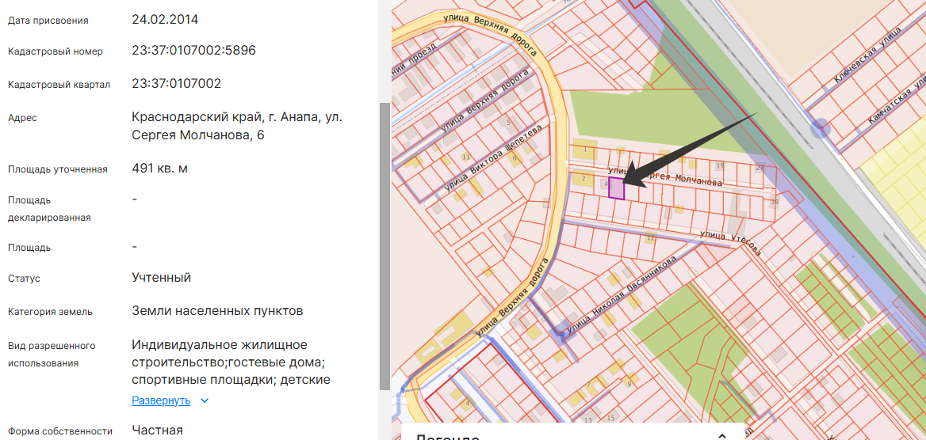The height and width of the screenshot is (440, 926).
Task: Click the "Учтенный" status value
Action: pyautogui.click(x=161, y=278)
